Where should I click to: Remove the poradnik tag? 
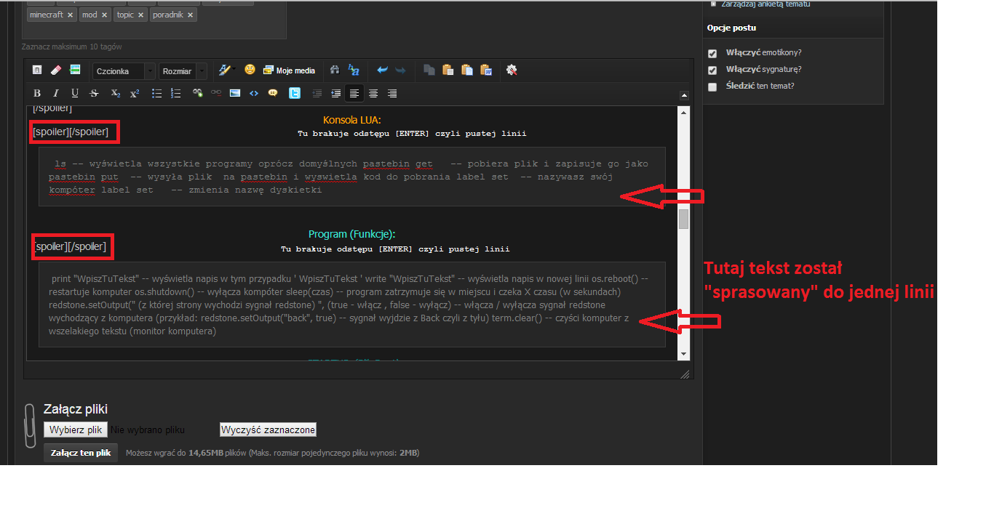pyautogui.click(x=190, y=15)
